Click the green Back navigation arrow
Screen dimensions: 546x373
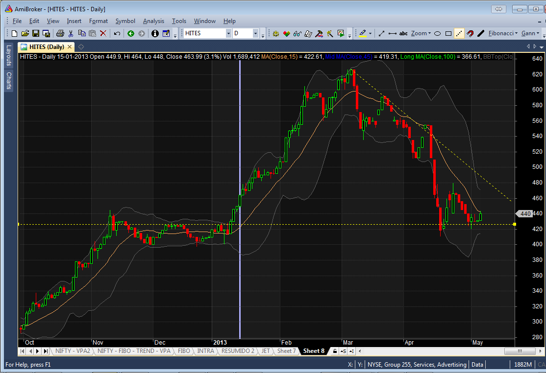click(x=130, y=34)
